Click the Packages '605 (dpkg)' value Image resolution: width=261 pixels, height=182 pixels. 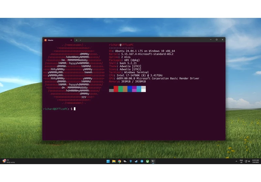click(132, 60)
